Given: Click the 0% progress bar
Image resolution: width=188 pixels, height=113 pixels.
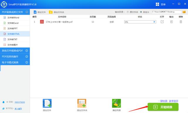Looking at the screenshot, I should click(140, 22).
